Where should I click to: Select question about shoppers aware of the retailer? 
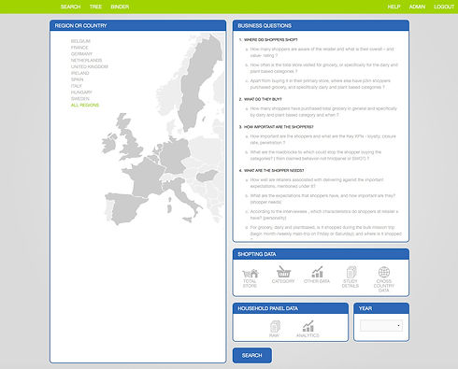tap(322, 52)
